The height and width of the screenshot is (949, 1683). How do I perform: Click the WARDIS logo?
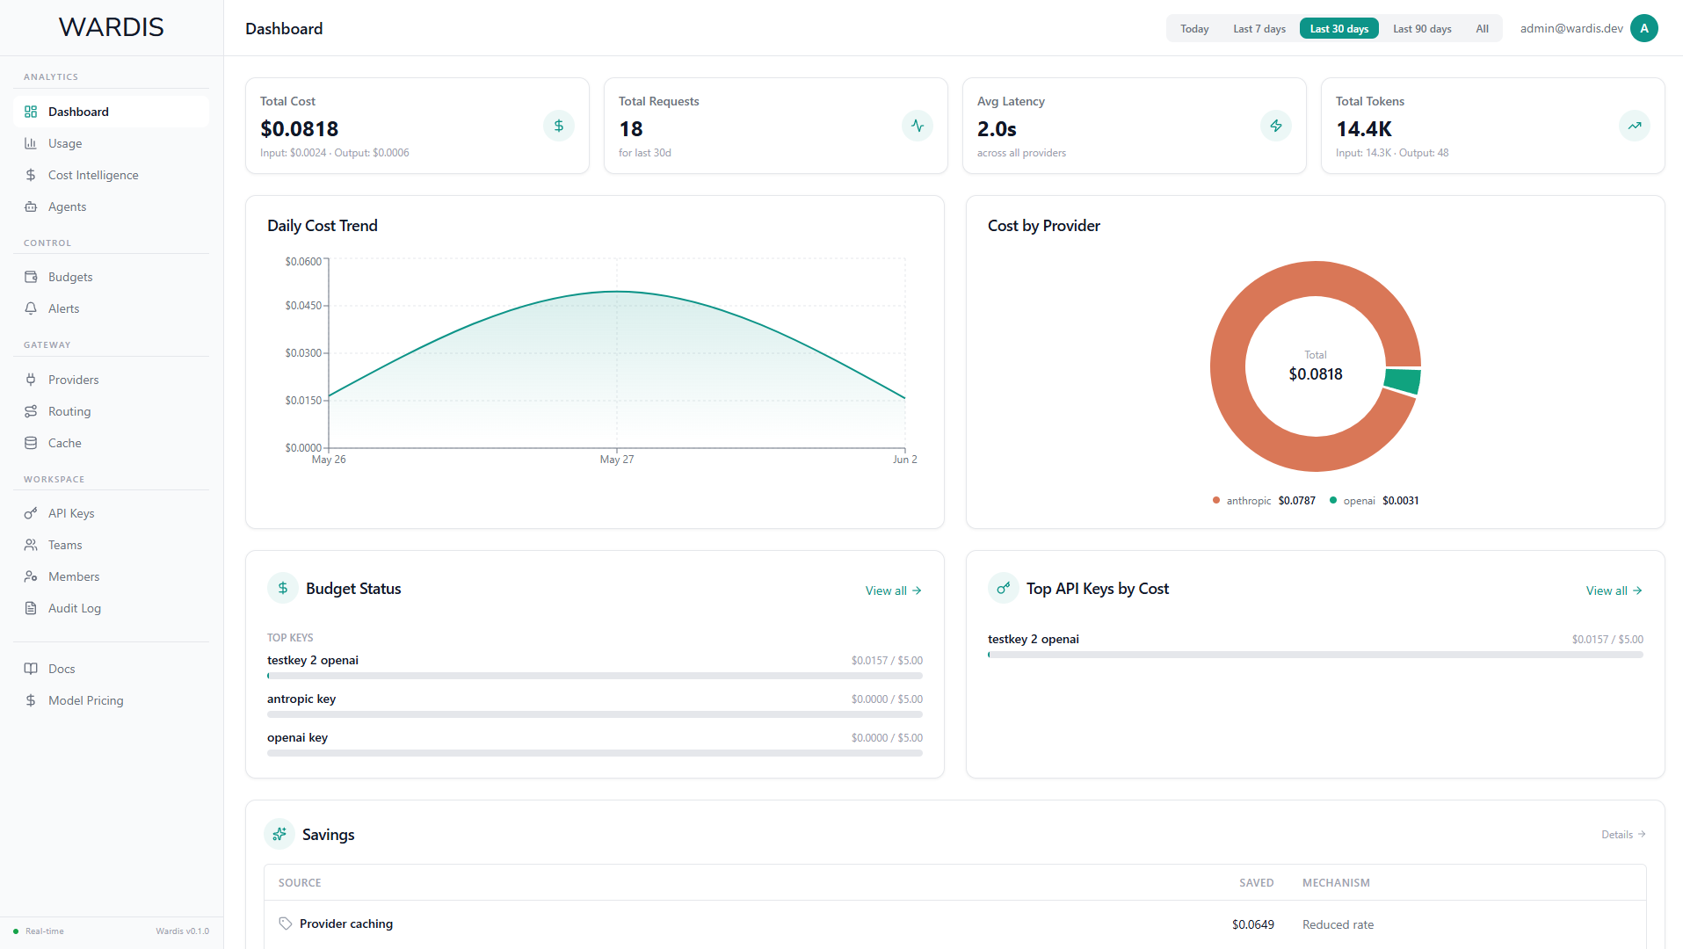coord(112,27)
